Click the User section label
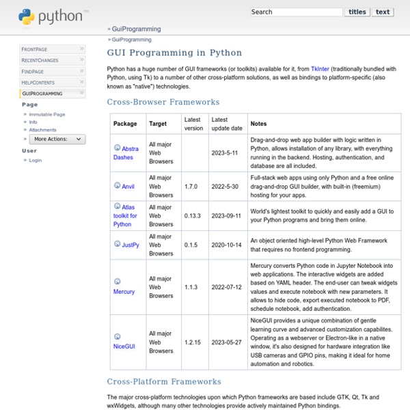This screenshot has width=410, height=410. click(x=29, y=151)
